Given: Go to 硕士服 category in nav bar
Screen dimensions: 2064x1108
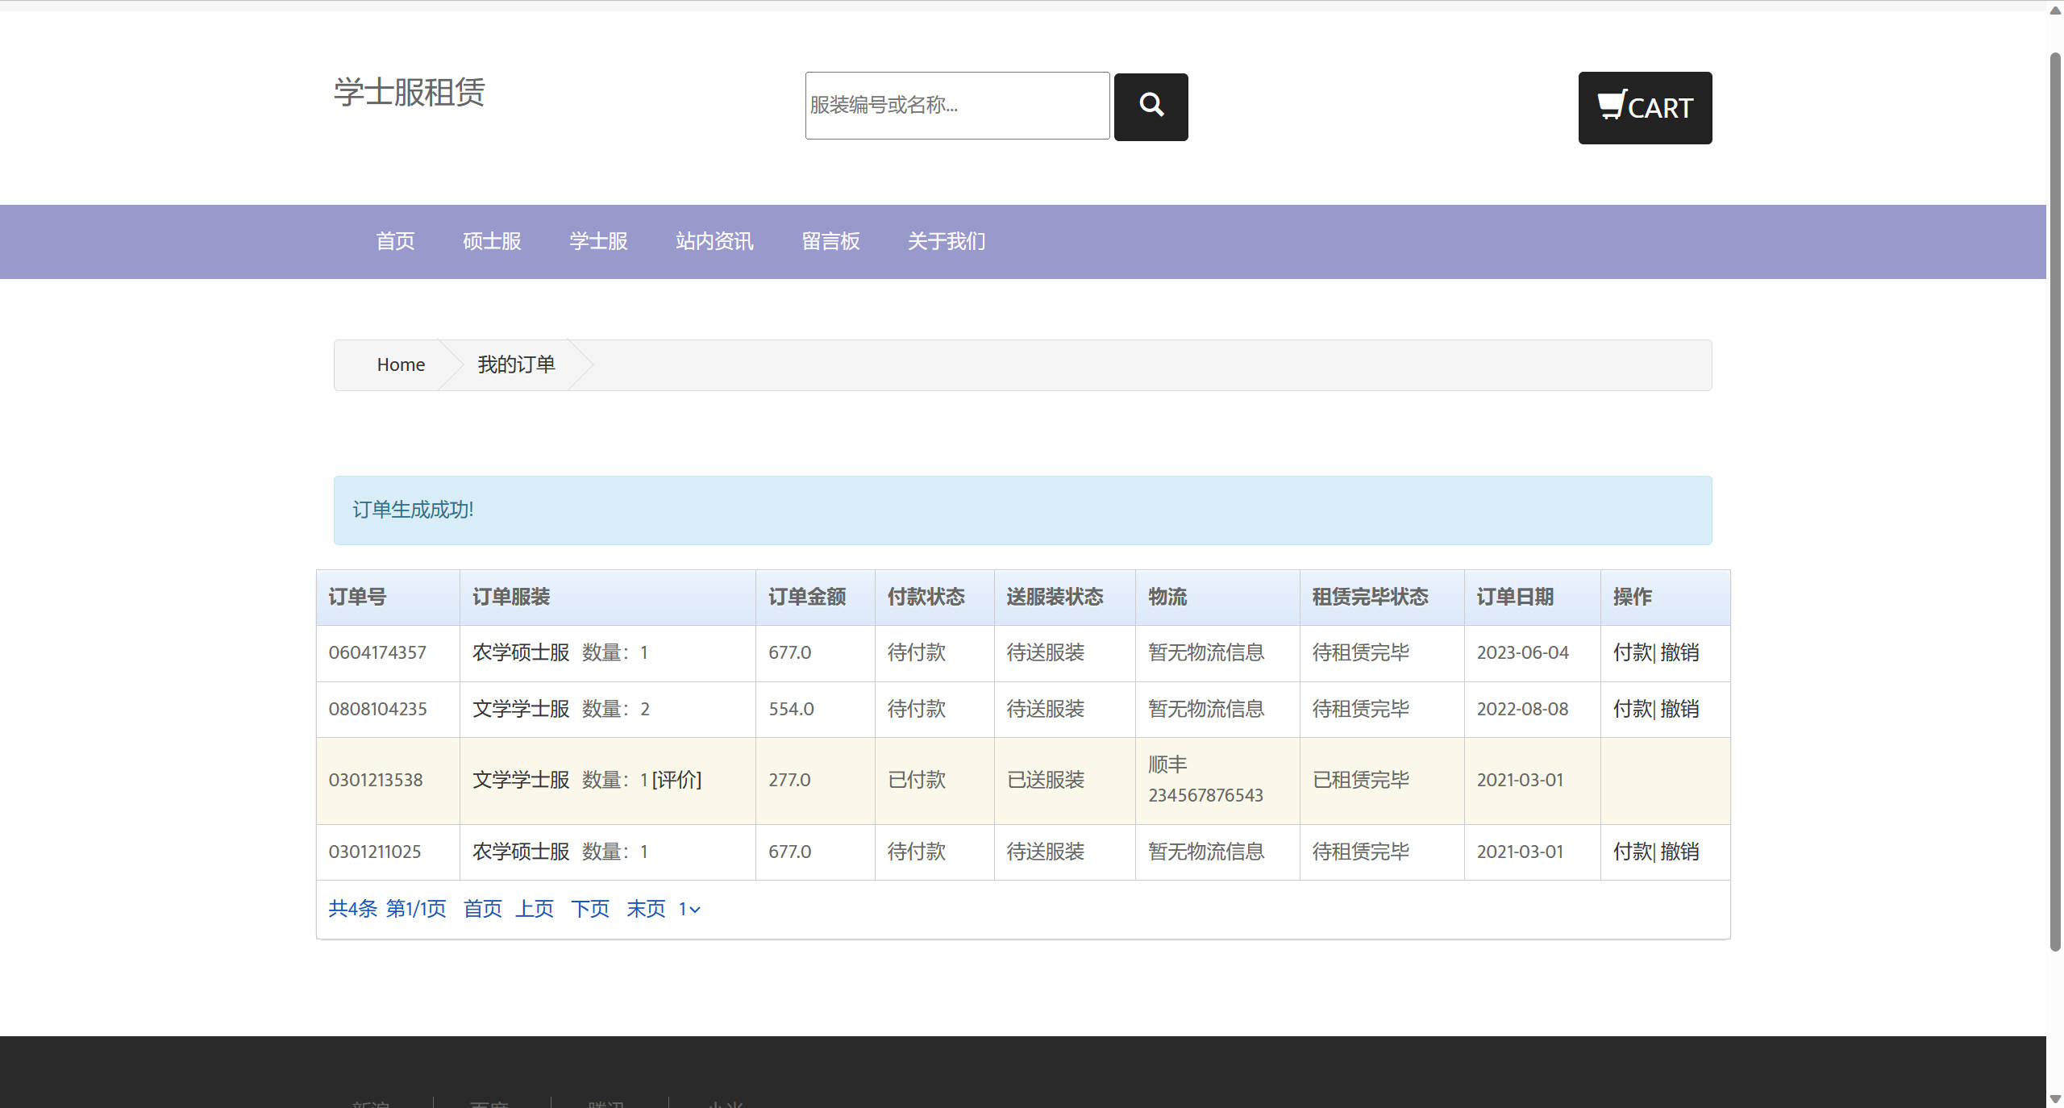Looking at the screenshot, I should (492, 241).
